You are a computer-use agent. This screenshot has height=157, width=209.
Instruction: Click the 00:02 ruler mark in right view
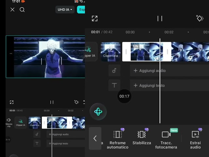[x=169, y=32]
